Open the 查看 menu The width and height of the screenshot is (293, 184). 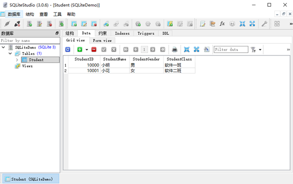point(43,14)
